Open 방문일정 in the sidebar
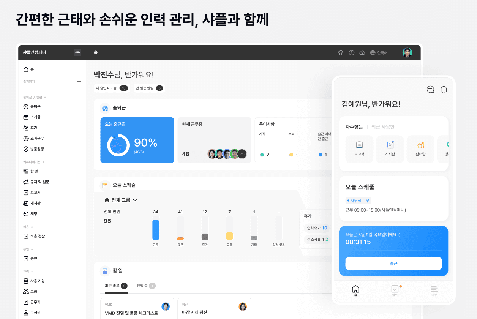Viewport: 477px width, 319px height. pos(33,149)
